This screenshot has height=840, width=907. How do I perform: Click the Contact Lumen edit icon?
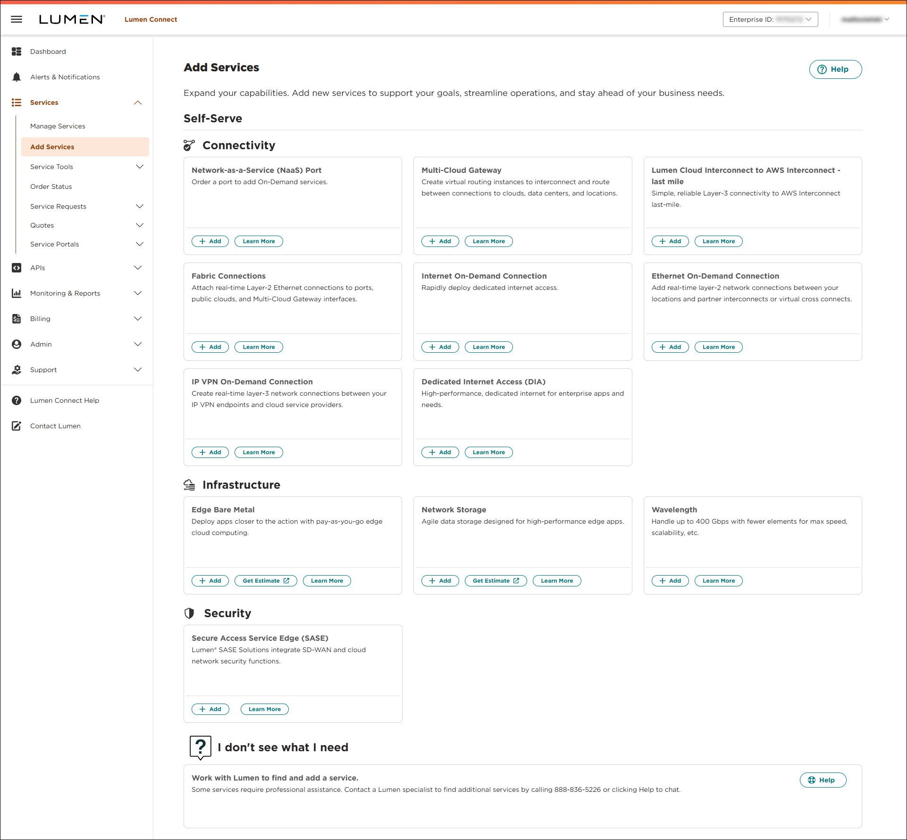[17, 426]
